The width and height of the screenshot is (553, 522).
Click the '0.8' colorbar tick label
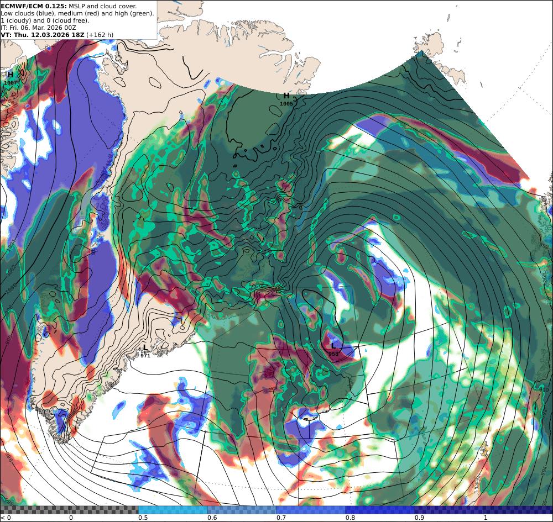[x=350, y=518]
